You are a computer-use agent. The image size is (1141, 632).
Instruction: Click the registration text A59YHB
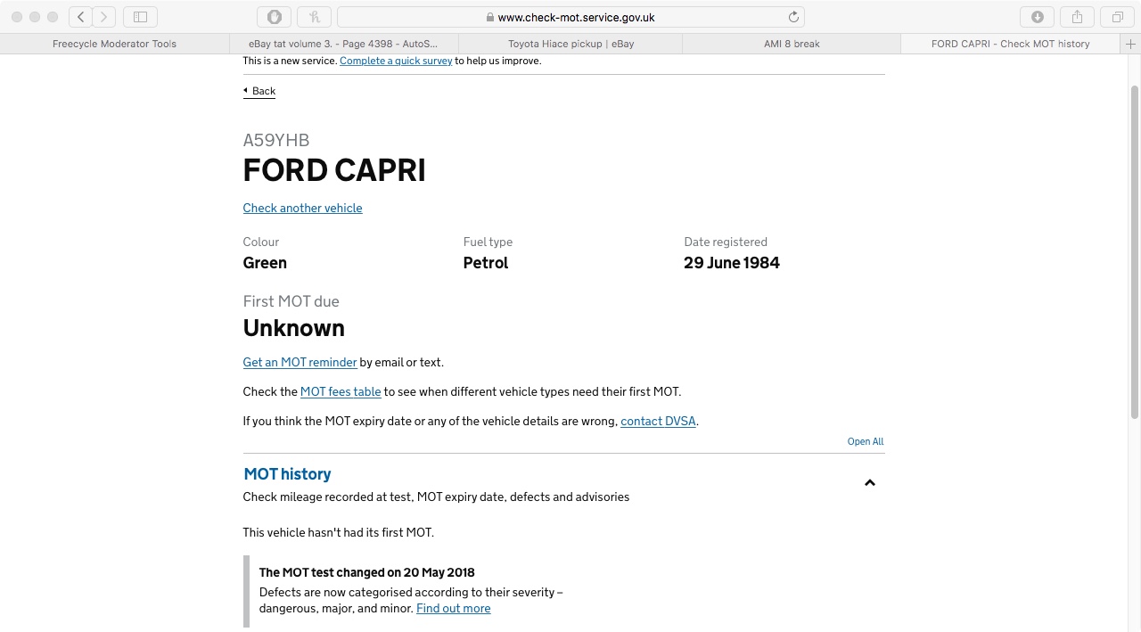[x=276, y=140]
